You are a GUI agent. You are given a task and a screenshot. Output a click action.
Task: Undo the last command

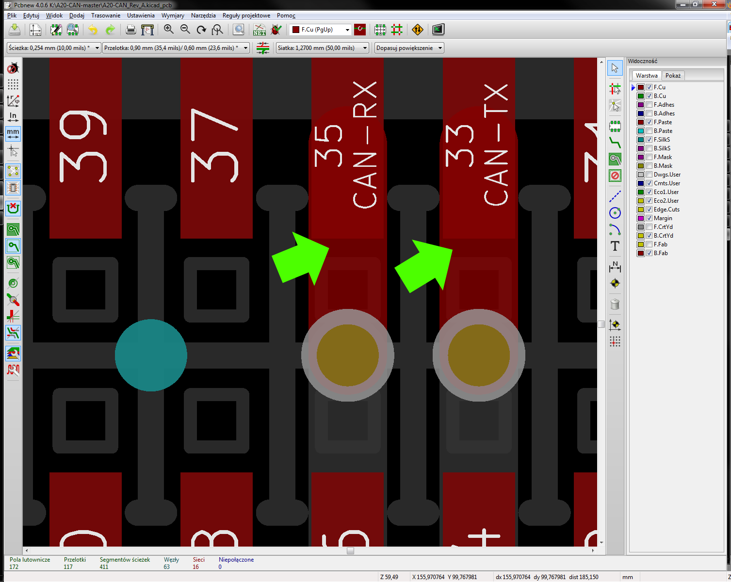[x=93, y=30]
